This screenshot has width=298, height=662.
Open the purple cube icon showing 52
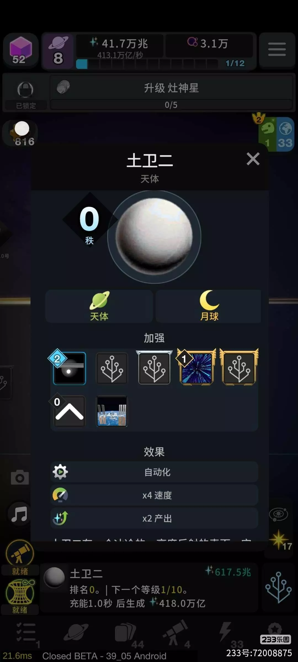click(x=21, y=51)
